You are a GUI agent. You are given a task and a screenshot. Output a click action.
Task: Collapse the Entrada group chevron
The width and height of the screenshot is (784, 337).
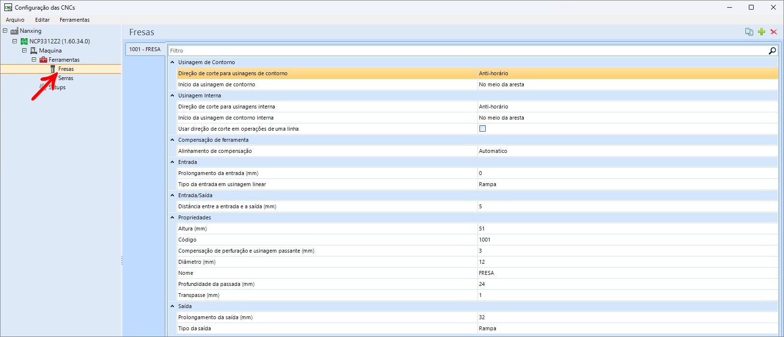(x=173, y=162)
